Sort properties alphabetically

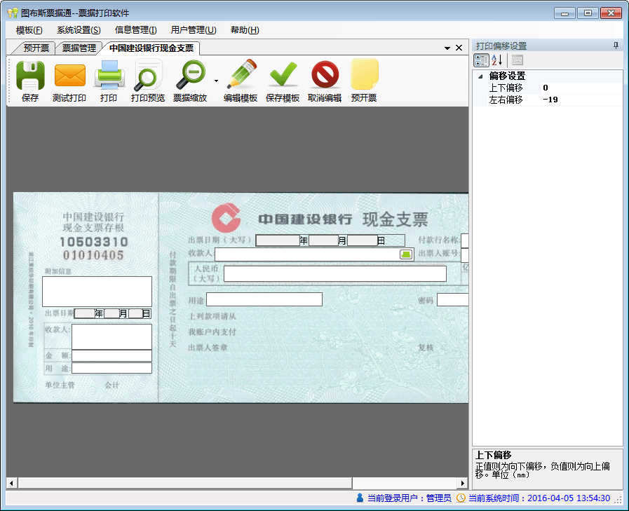click(x=497, y=60)
